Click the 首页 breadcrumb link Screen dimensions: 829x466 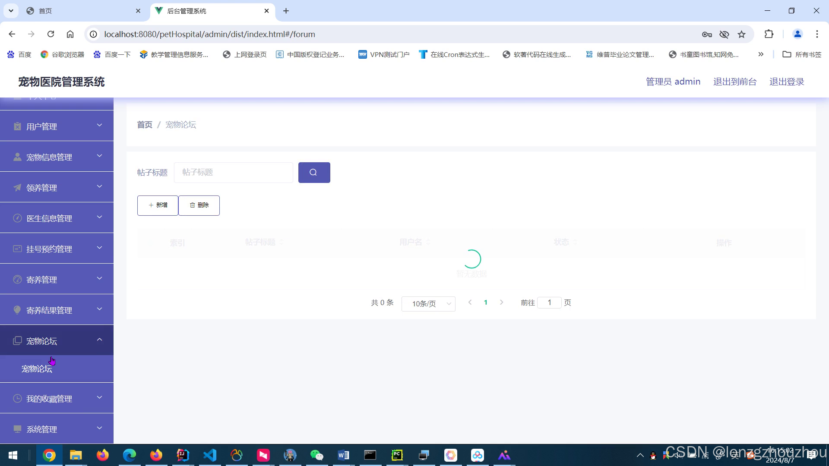click(145, 125)
